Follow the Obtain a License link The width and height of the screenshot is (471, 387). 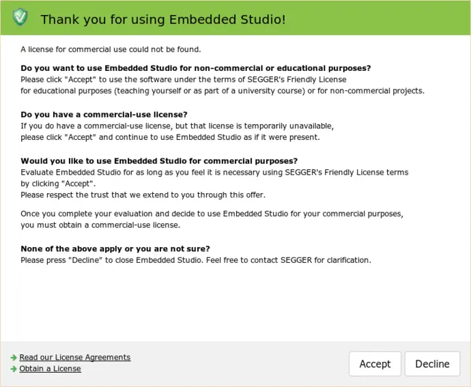pos(50,369)
